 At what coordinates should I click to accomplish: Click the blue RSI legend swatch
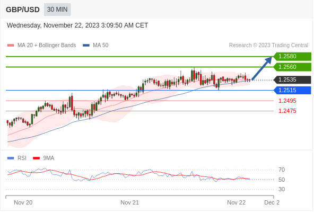11,158
